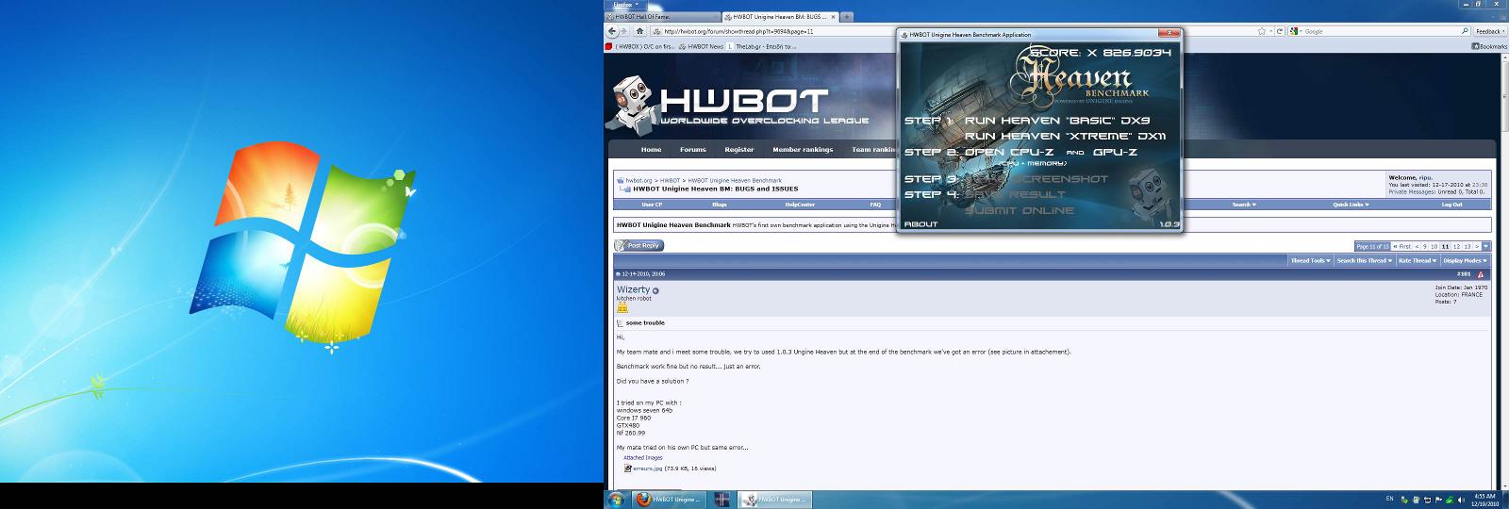Screen dimensions: 1509x509
Task: Expand the Thread Tools dropdown
Action: click(x=1311, y=260)
